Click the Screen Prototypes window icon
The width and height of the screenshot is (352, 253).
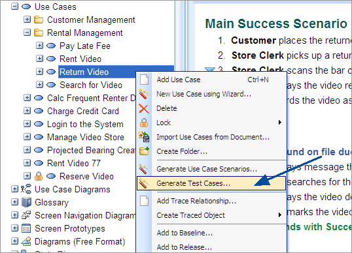26,228
